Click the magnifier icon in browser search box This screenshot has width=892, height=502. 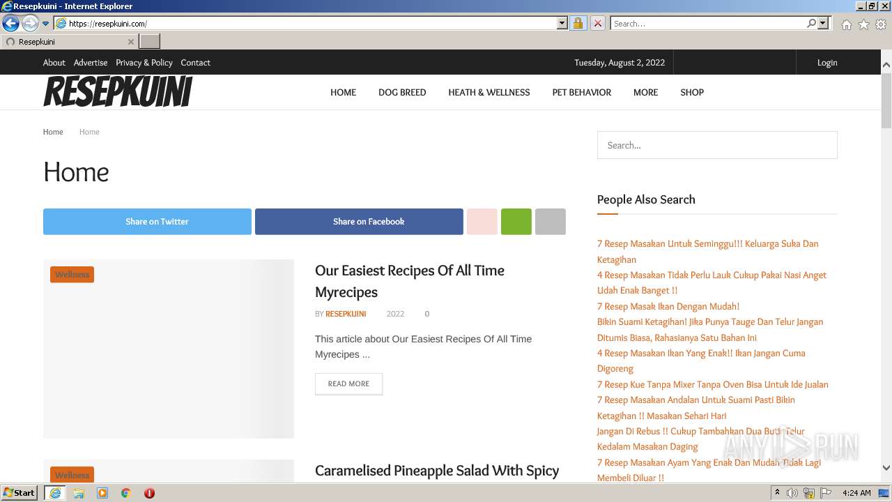(x=811, y=23)
